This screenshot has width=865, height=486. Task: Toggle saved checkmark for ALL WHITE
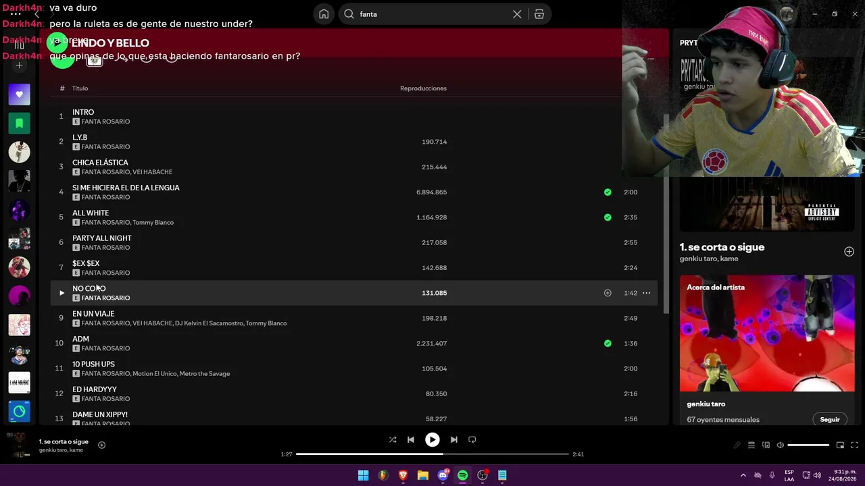pyautogui.click(x=608, y=217)
